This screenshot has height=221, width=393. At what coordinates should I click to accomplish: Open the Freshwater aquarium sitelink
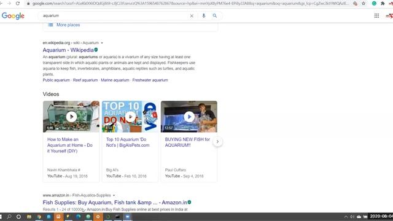[x=150, y=80]
